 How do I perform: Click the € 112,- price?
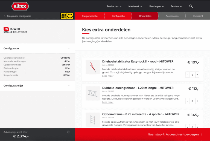tap(194, 89)
